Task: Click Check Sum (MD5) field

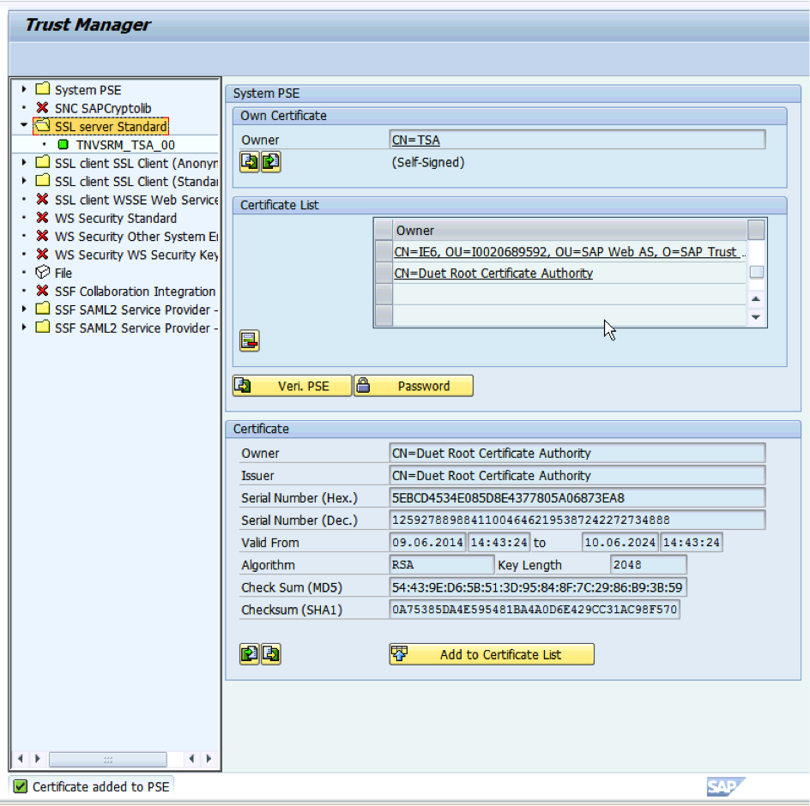Action: click(538, 587)
